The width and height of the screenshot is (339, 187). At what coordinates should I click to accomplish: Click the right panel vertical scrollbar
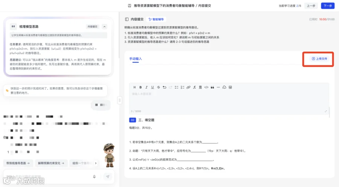[330, 112]
